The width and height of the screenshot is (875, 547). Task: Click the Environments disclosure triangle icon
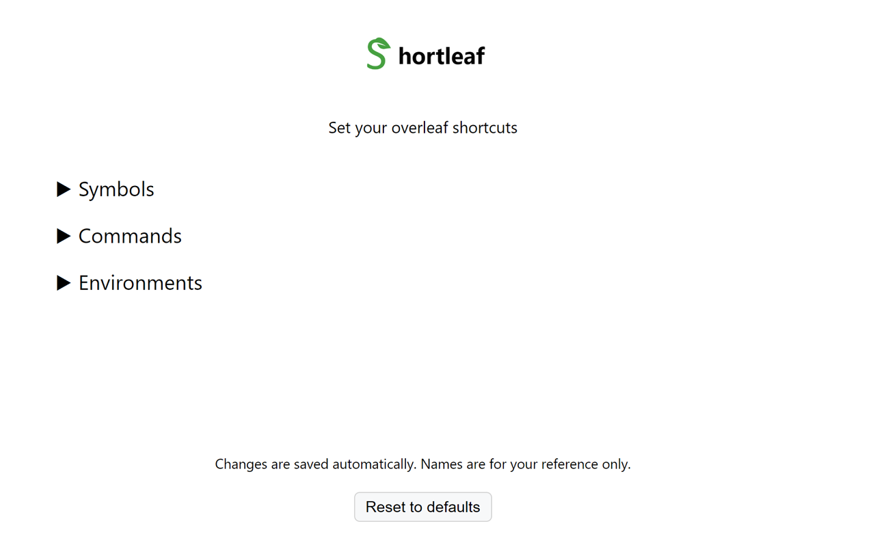pos(64,282)
